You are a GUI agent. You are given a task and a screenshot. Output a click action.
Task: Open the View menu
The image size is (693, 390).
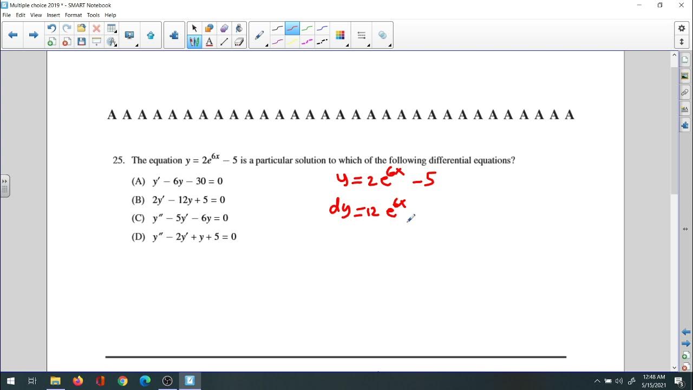(36, 15)
